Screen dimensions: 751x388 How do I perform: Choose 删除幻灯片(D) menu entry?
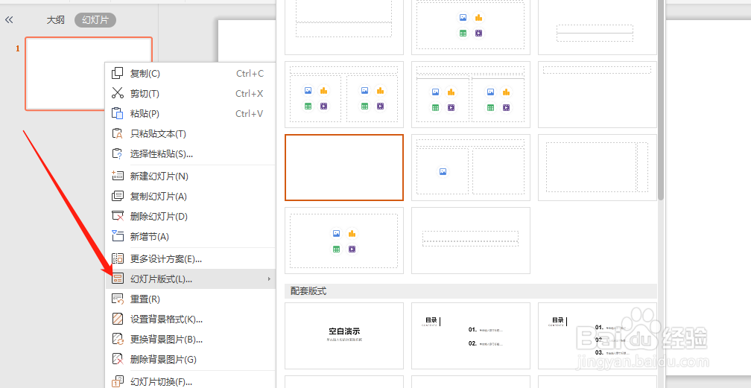click(x=191, y=217)
